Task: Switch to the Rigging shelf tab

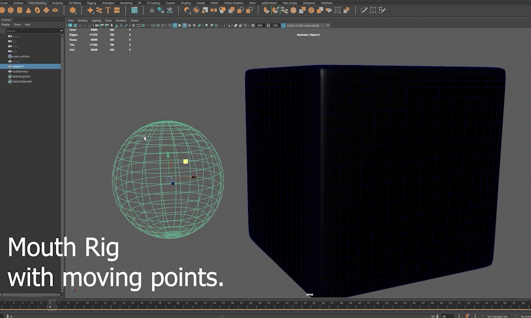Action: [x=91, y=3]
